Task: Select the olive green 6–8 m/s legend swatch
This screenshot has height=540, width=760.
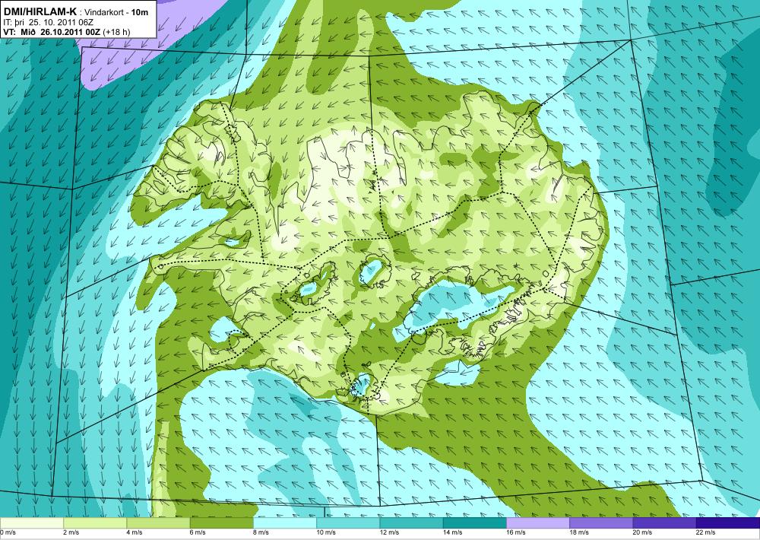Action: pyautogui.click(x=221, y=523)
